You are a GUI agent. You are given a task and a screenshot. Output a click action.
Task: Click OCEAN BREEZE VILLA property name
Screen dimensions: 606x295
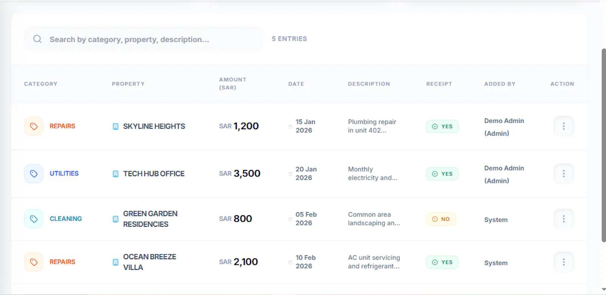[150, 262]
